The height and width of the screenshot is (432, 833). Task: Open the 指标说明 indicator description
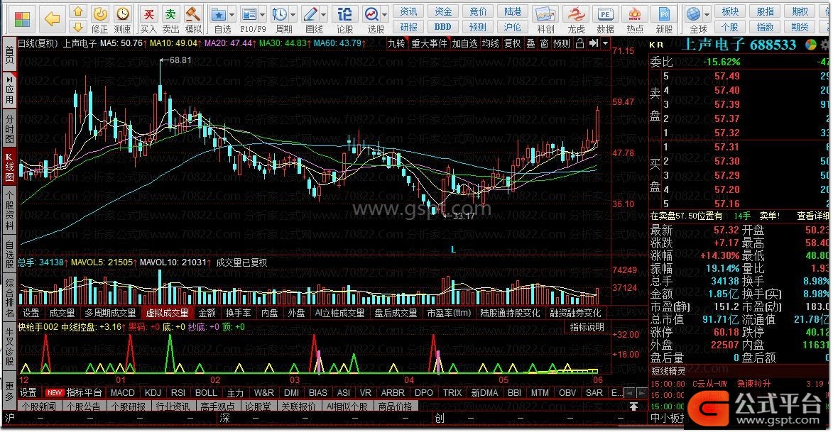(x=587, y=328)
